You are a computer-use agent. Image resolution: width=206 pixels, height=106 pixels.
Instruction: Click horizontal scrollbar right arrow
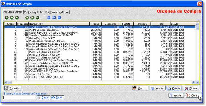click(x=193, y=82)
